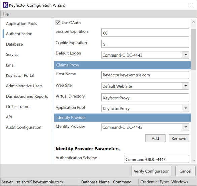Viewport: 197px width, 186px height.
Task: Expand the Default Logon dropdown
Action: (186, 55)
